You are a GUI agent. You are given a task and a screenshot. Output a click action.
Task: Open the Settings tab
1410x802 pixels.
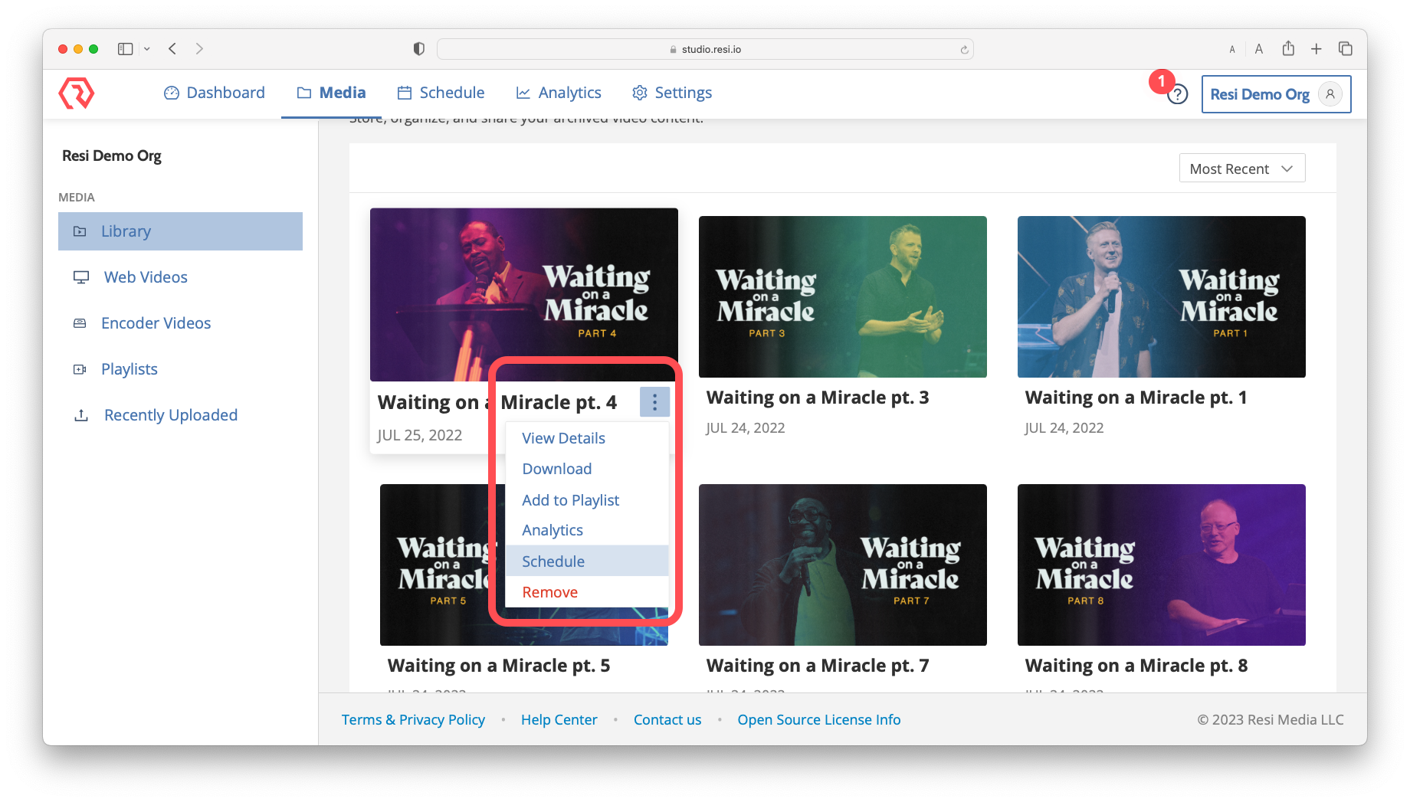672,93
